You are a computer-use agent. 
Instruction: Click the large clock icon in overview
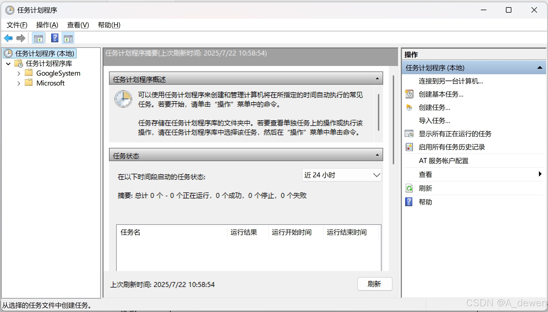[123, 99]
